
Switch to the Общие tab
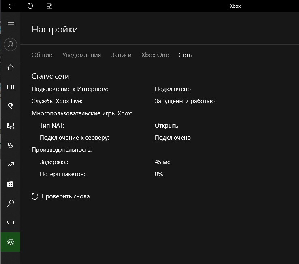(x=42, y=55)
